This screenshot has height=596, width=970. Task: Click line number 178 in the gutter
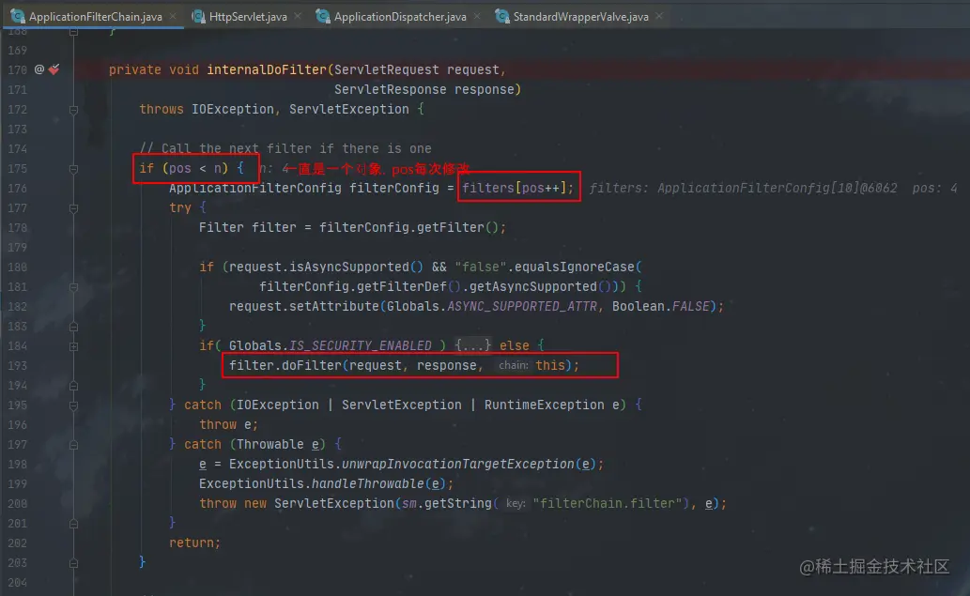(x=17, y=227)
